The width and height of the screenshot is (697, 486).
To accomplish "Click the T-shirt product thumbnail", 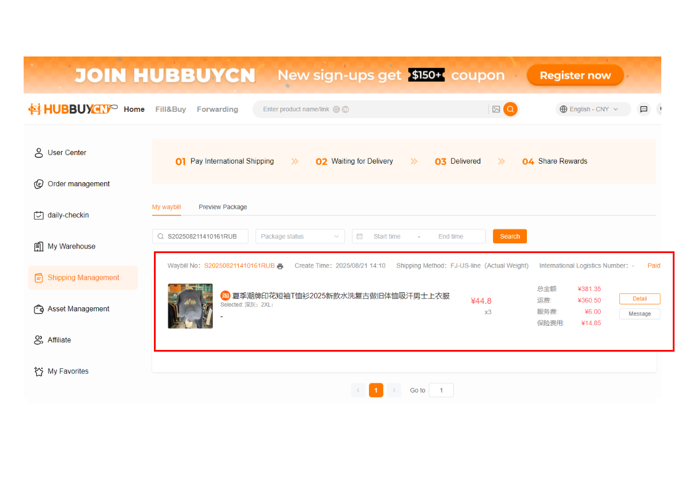I will click(190, 306).
